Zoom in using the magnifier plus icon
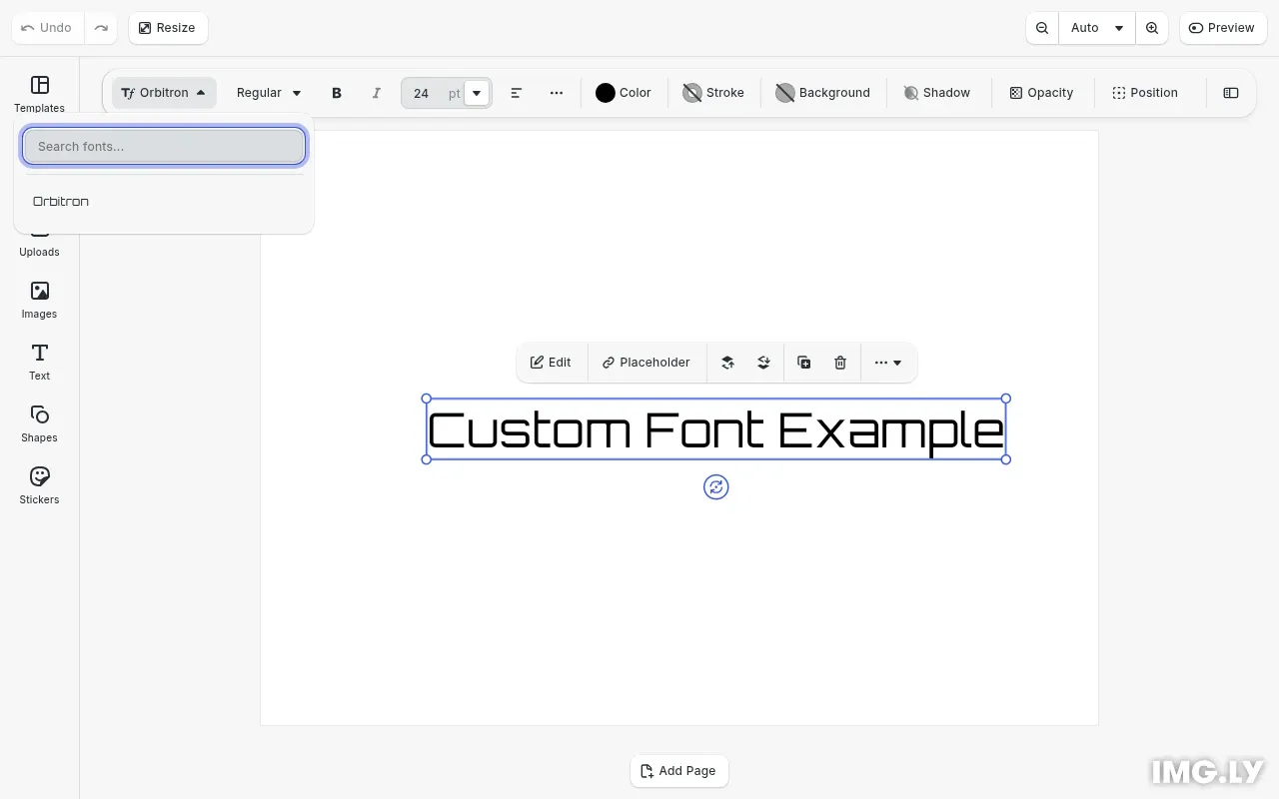Screen dimensions: 1279x799 [x=1152, y=28]
